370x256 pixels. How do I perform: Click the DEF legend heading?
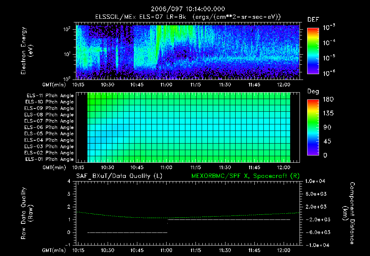tap(313, 20)
